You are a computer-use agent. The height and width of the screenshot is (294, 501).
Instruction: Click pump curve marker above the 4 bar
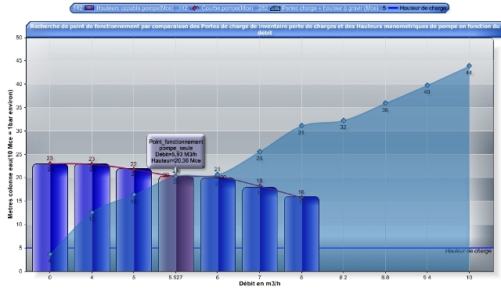92,163
